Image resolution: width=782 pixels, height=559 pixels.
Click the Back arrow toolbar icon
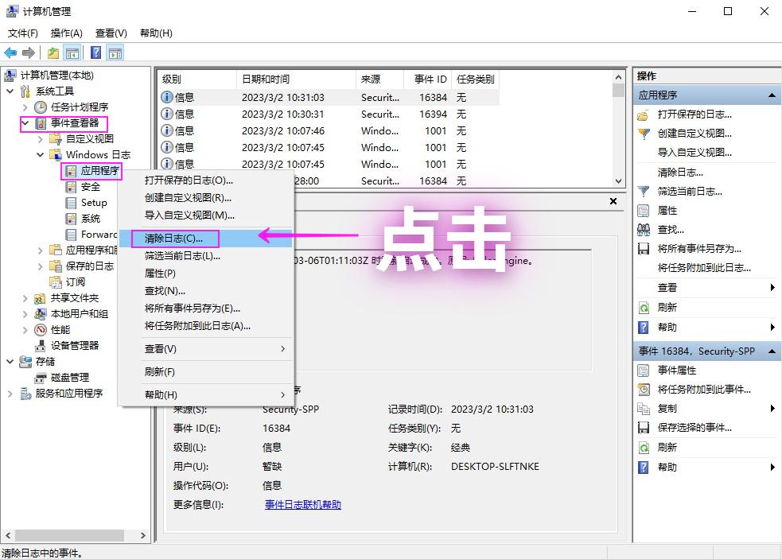coord(10,52)
